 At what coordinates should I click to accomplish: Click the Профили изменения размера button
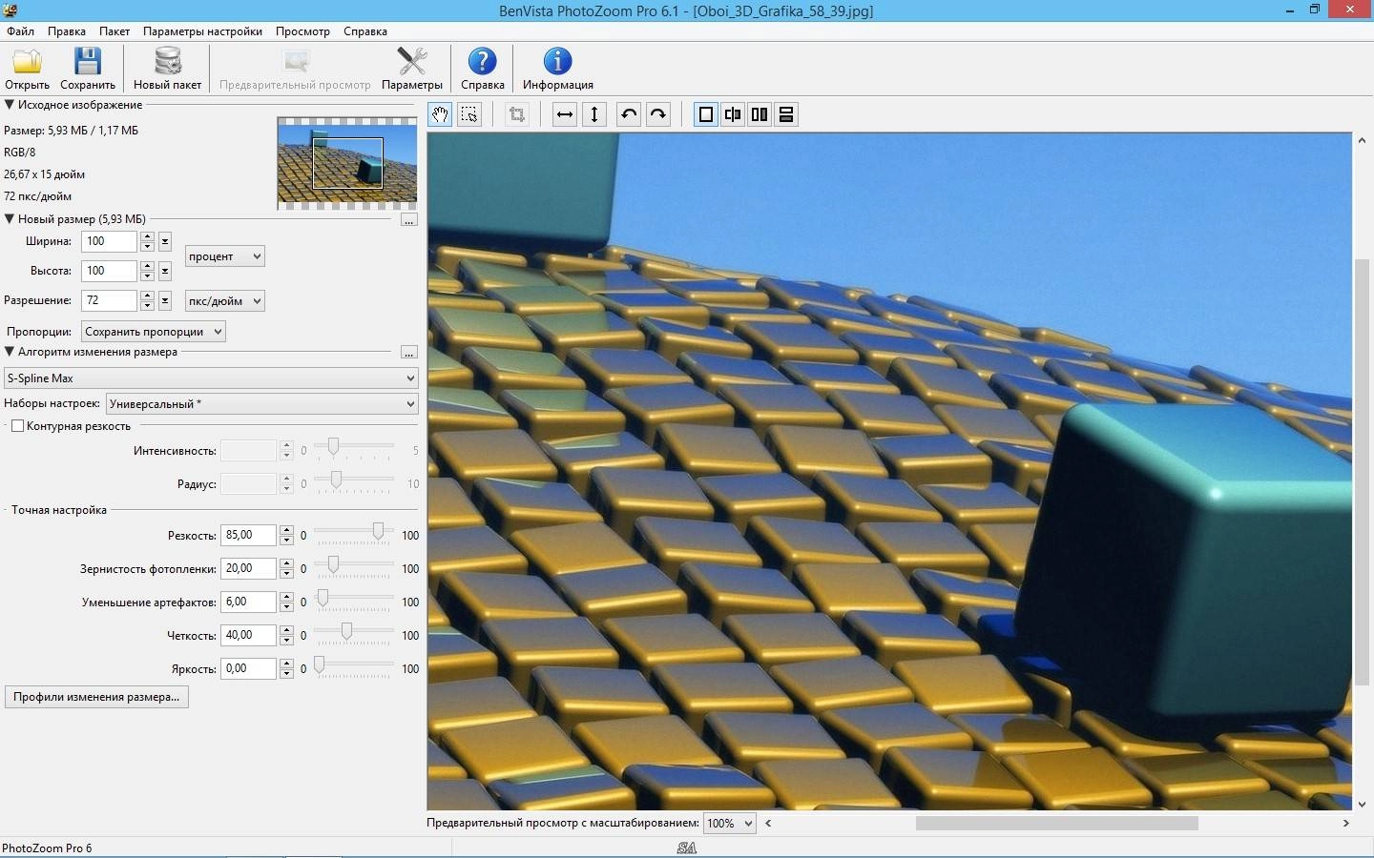point(96,697)
